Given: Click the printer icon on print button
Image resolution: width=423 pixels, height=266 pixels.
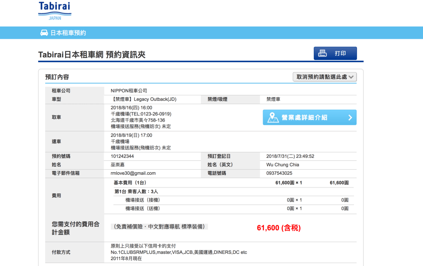Looking at the screenshot, I should pyautogui.click(x=323, y=54).
